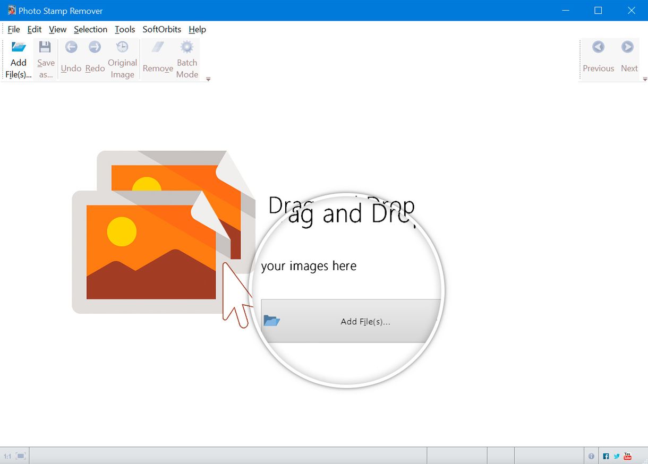Visit the YouTube channel link
This screenshot has height=464, width=648.
(x=627, y=456)
